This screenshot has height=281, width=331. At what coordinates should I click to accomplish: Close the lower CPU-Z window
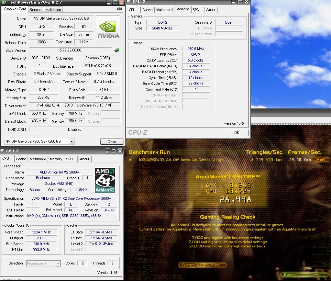[120, 151]
